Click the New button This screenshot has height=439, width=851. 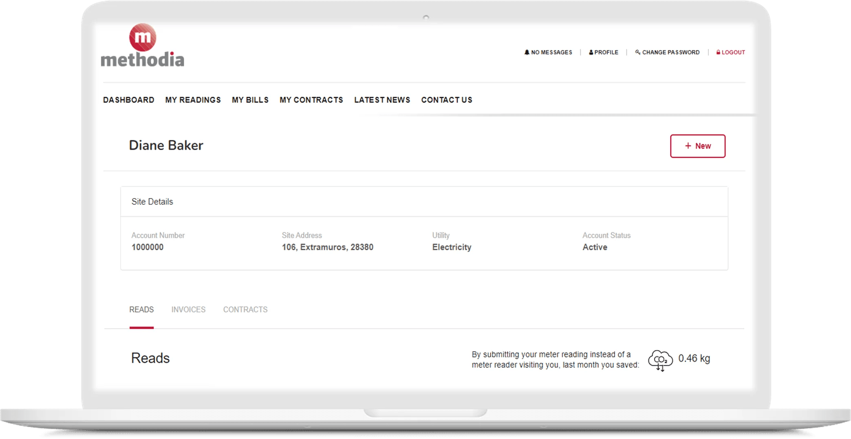point(697,146)
